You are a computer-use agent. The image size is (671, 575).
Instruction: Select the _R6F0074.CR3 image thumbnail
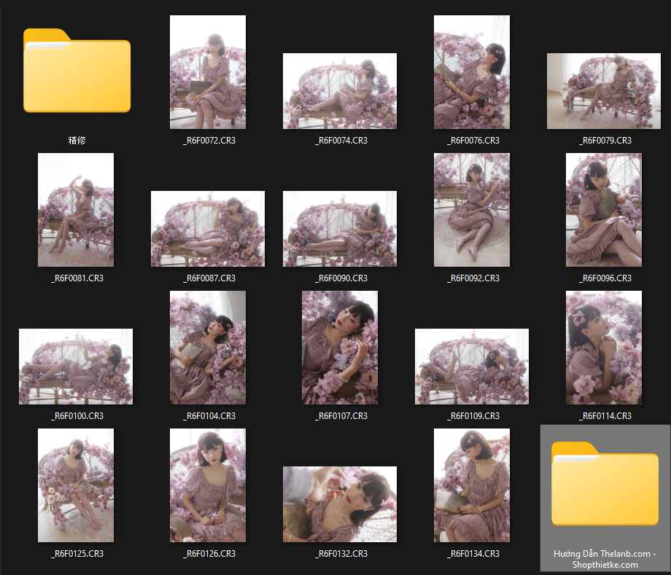[x=340, y=91]
